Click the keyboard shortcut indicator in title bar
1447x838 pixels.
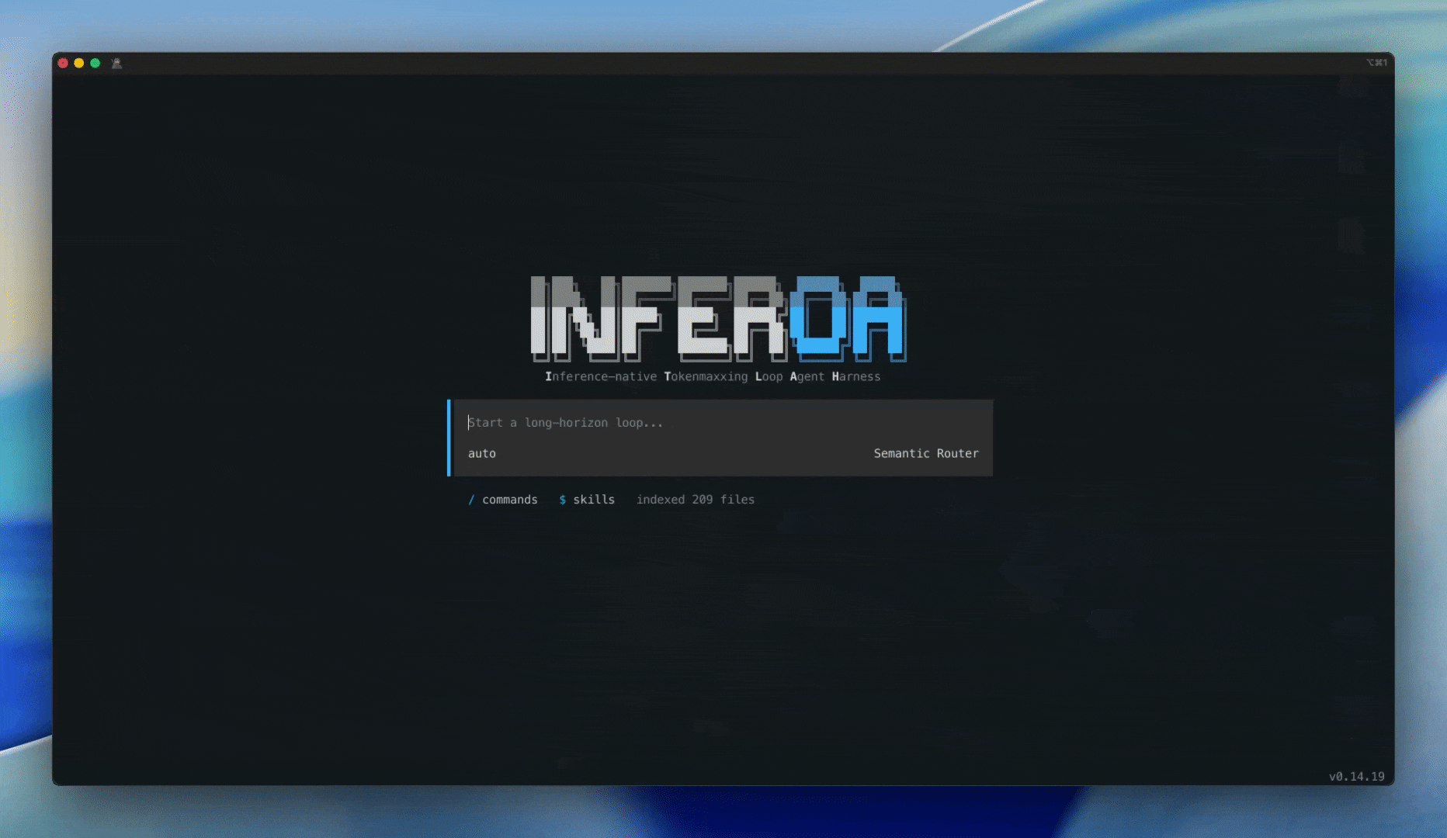[1376, 63]
